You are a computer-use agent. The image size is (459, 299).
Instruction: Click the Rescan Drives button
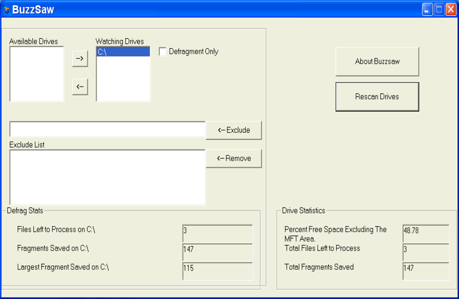tap(377, 97)
